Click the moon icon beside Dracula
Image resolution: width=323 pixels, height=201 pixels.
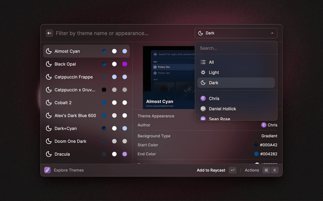click(x=48, y=154)
